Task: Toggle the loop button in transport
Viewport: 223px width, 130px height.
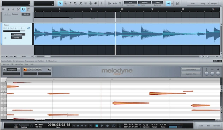Action: coord(114,126)
